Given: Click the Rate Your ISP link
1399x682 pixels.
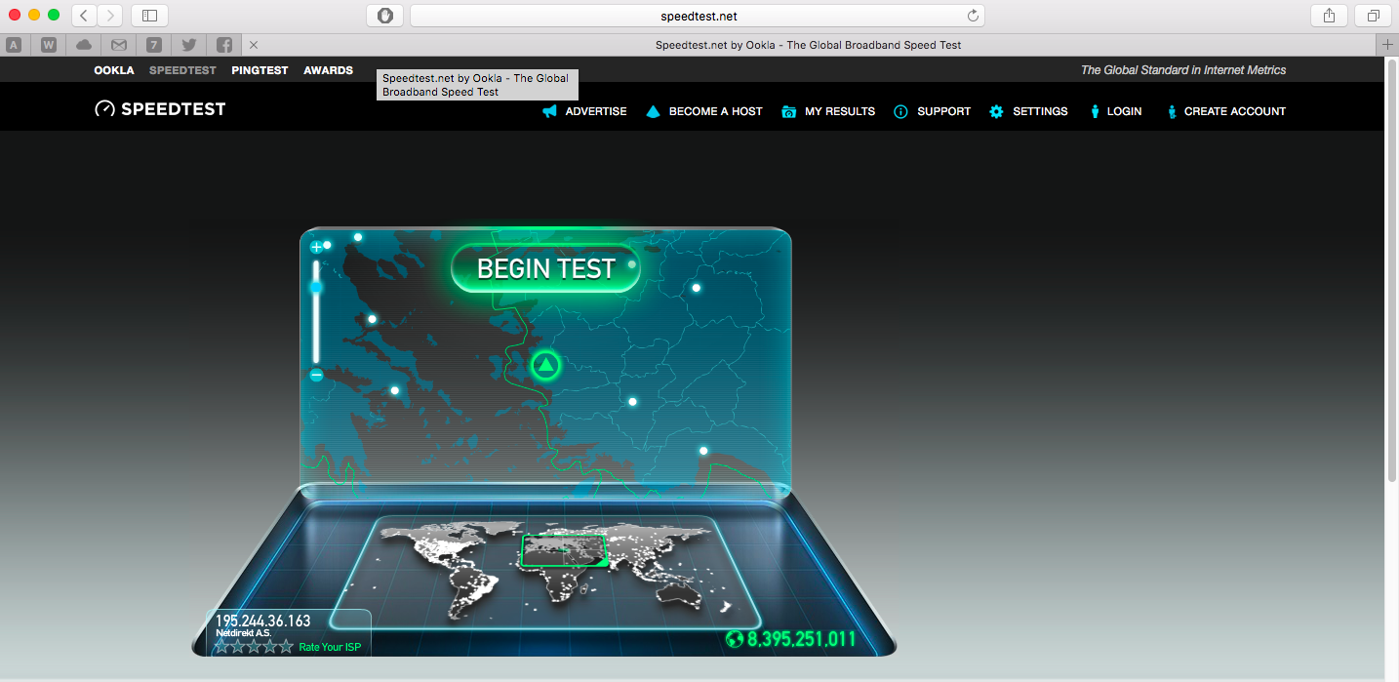Looking at the screenshot, I should [x=330, y=647].
